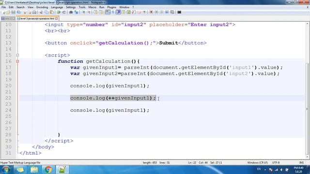This screenshot has width=310, height=174.
Task: Click the Copy toolbar icon
Action: (46, 12)
